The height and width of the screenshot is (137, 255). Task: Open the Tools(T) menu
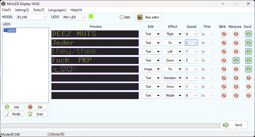click(x=39, y=10)
